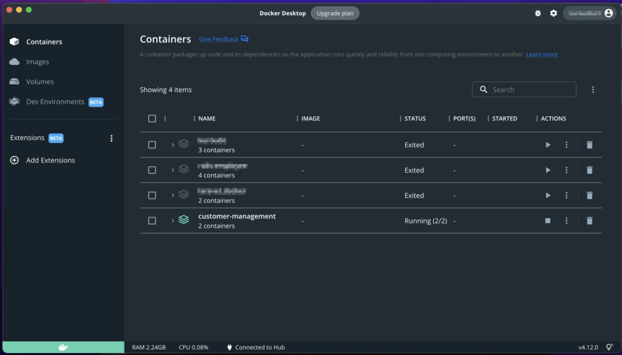This screenshot has width=622, height=355.
Task: Select checkbox for the 3 containers row
Action: [x=152, y=145]
